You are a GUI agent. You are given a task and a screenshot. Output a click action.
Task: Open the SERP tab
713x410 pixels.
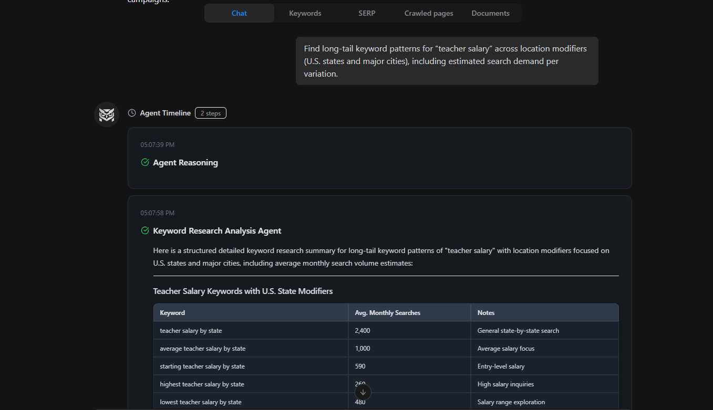367,13
